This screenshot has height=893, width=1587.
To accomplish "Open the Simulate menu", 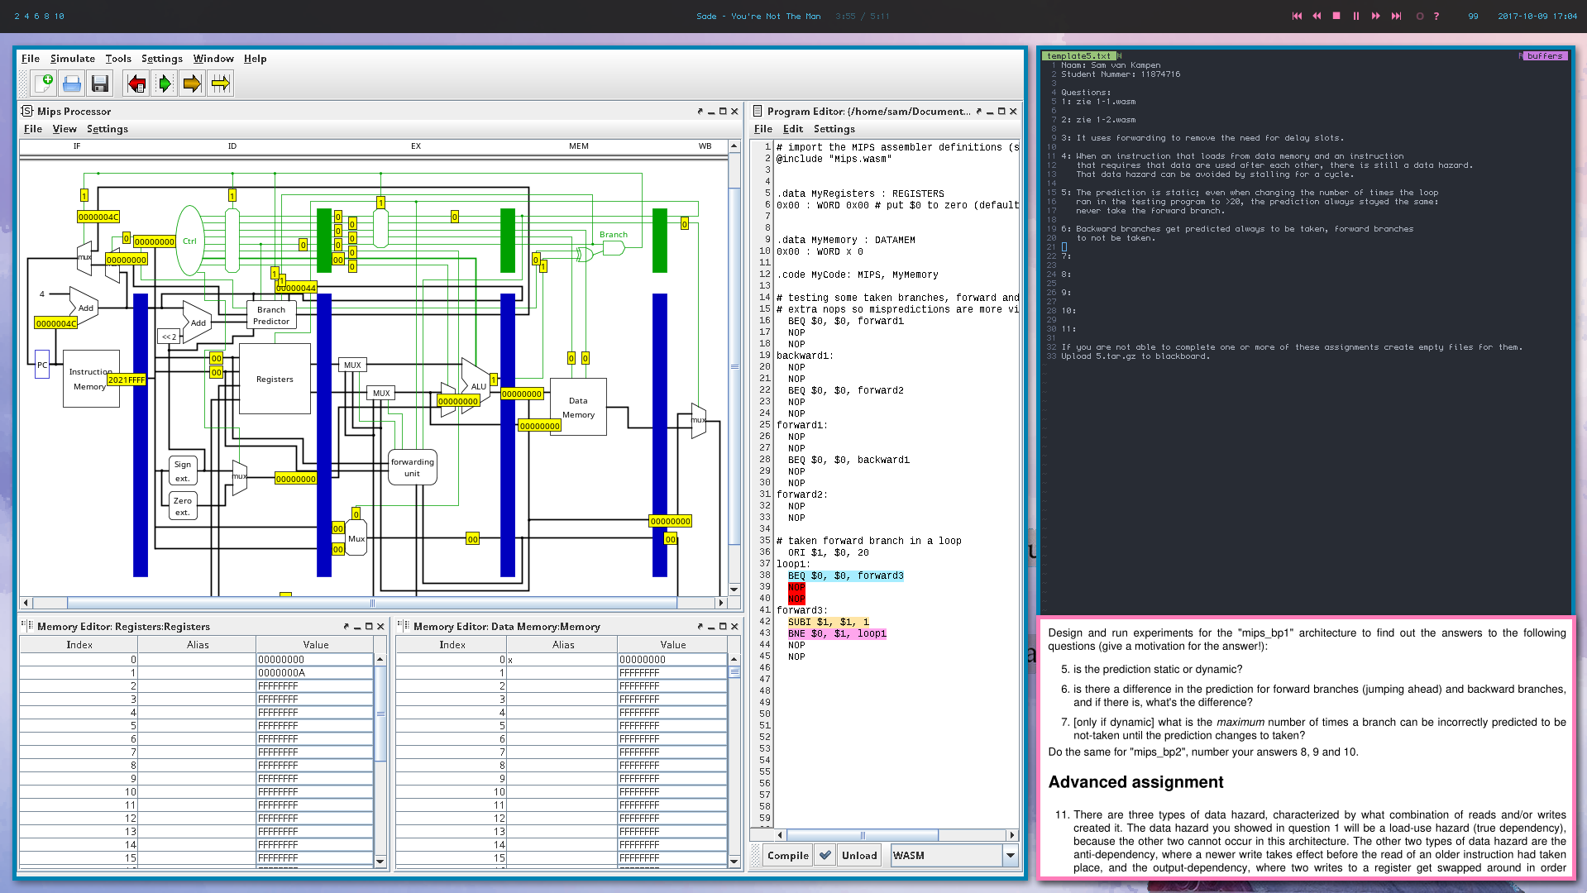I will tap(73, 59).
